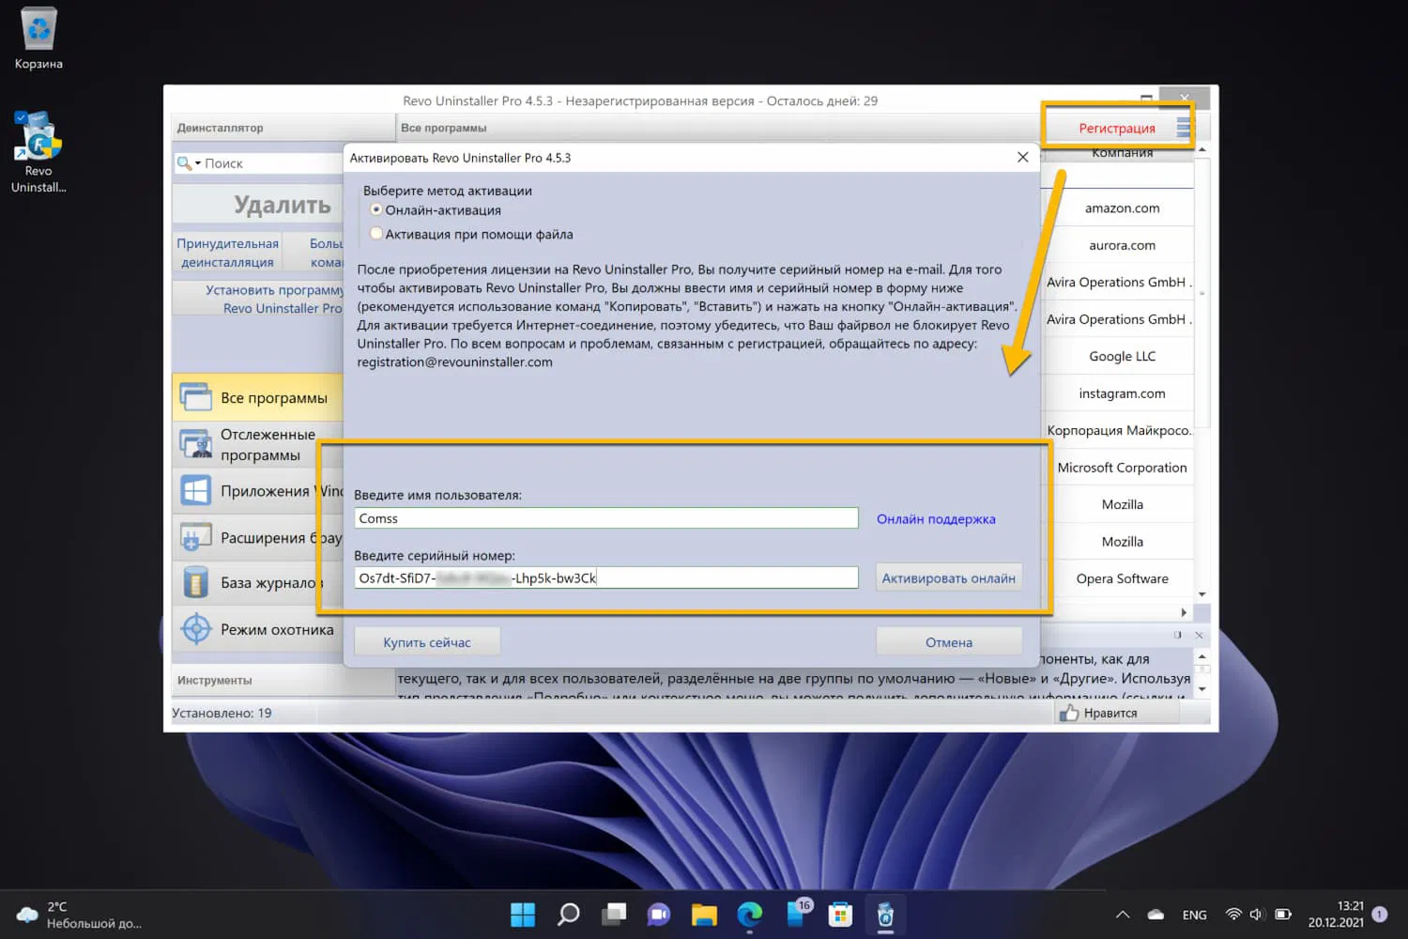1408x939 pixels.
Task: Click the program list scroll-down arrow
Action: pyautogui.click(x=1202, y=594)
